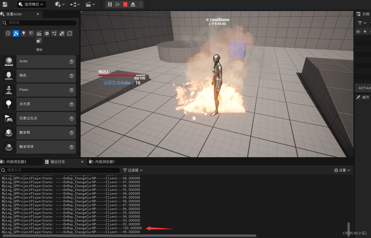The image size is (371, 238).
Task: Open help for the 触发球体 entry
Action: click(72, 147)
